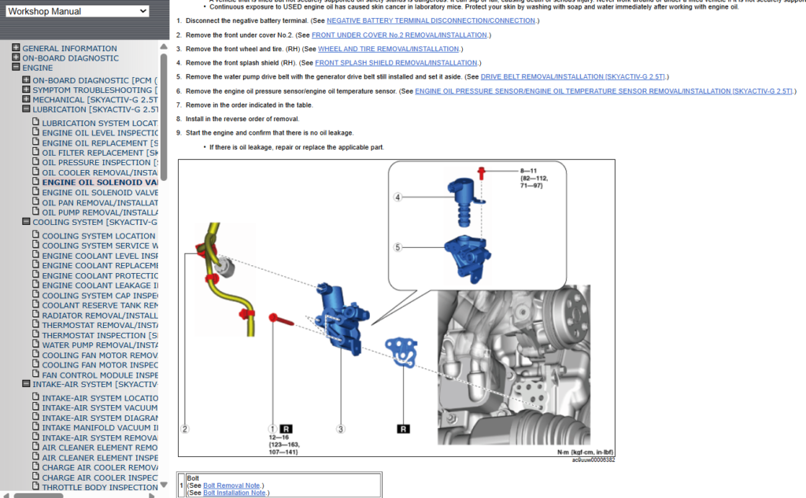Click the document icon beside AIR CLEANER ELEMENT REMO
806x498 pixels.
pos(35,447)
